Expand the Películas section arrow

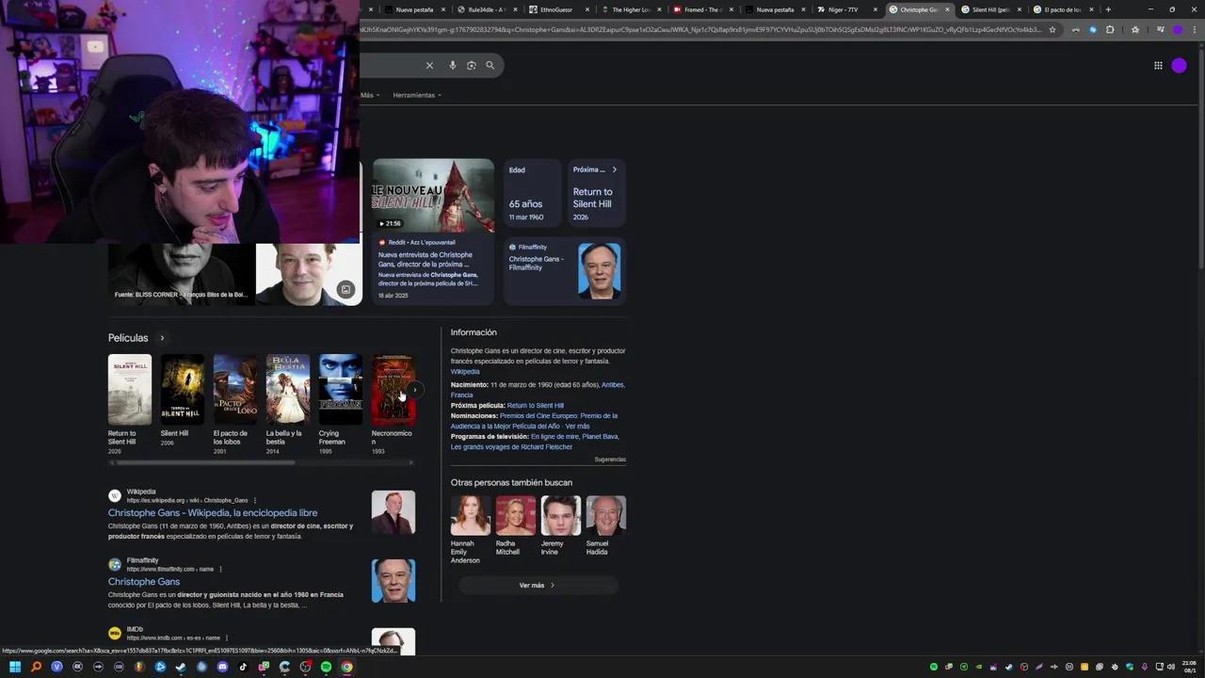point(162,338)
